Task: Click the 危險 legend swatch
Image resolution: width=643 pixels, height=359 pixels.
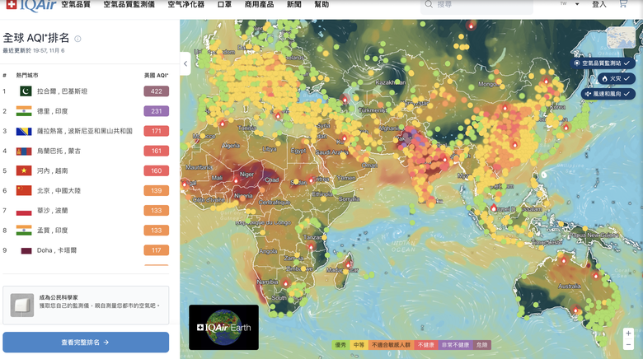Action: tap(482, 345)
